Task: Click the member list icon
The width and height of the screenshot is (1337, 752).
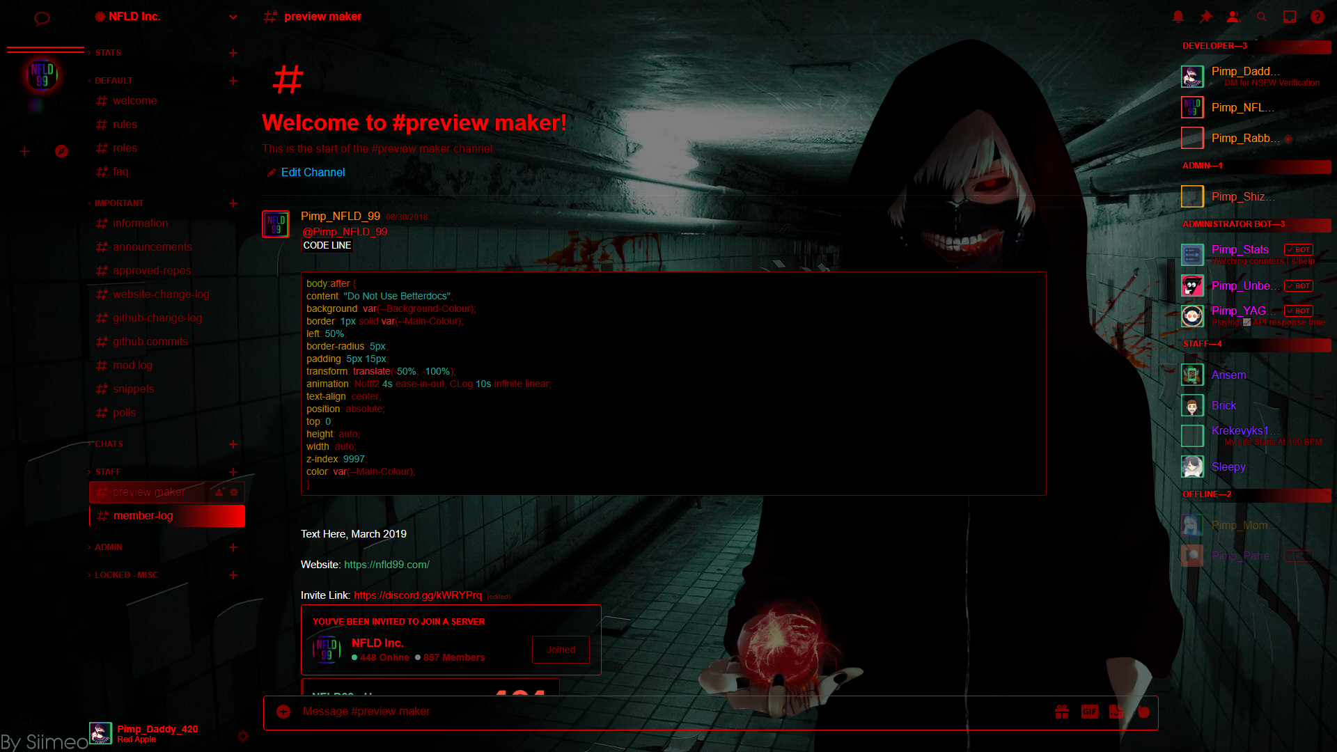Action: [1233, 17]
